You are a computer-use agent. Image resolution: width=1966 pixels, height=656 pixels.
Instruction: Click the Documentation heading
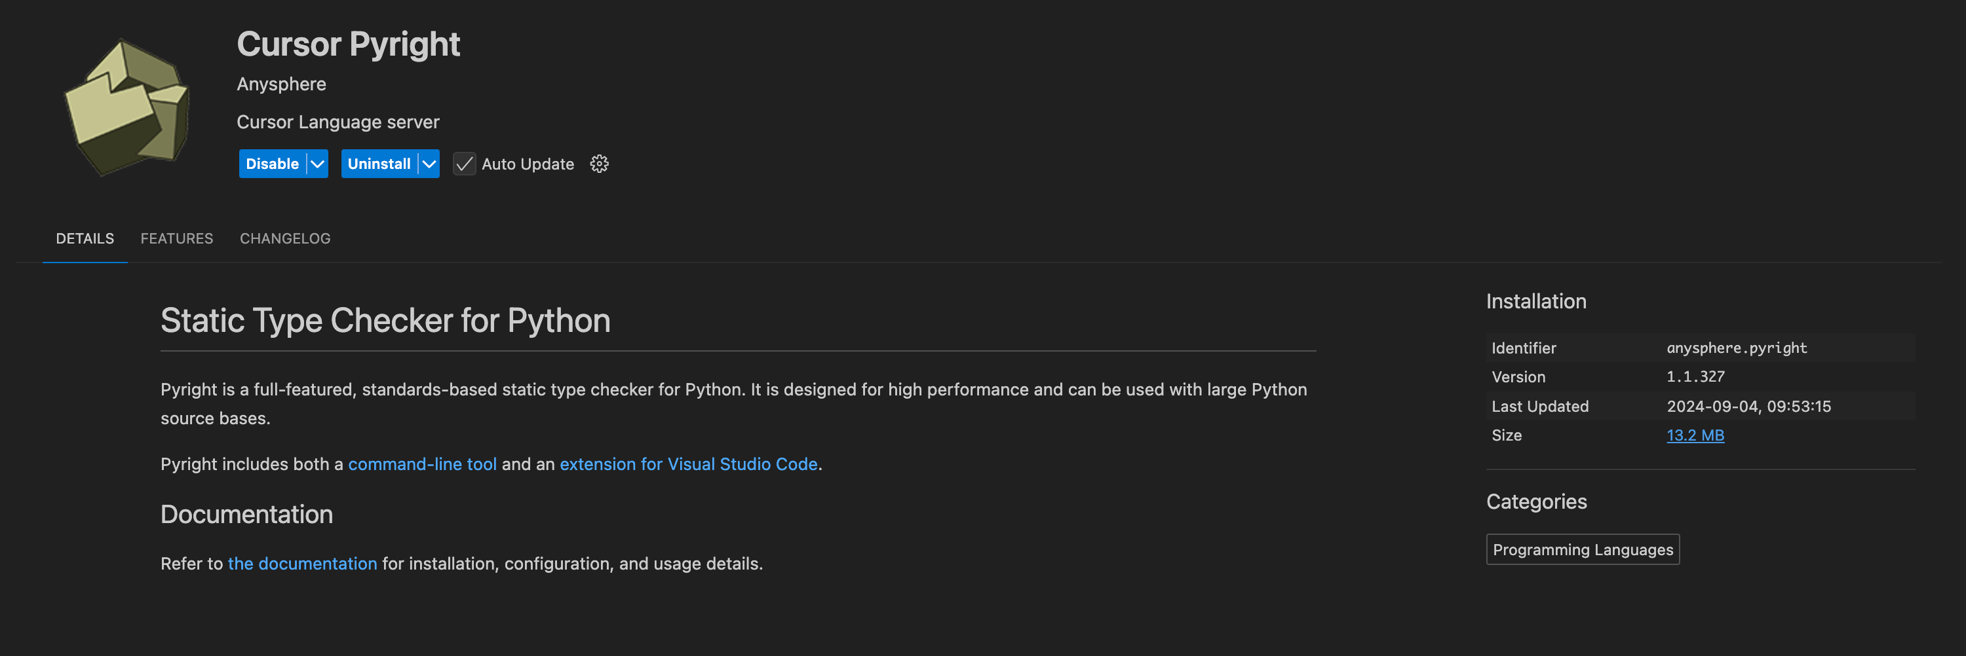pos(246,515)
